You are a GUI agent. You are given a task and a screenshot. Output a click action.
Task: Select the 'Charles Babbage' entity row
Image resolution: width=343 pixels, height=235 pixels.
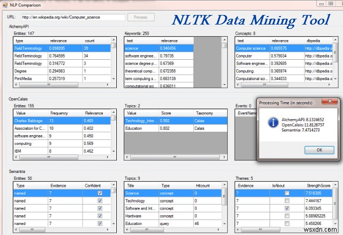click(62, 121)
